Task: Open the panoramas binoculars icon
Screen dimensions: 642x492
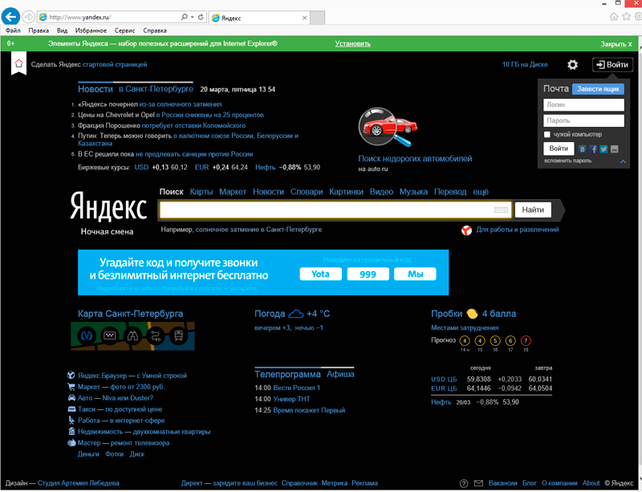Action: [132, 336]
